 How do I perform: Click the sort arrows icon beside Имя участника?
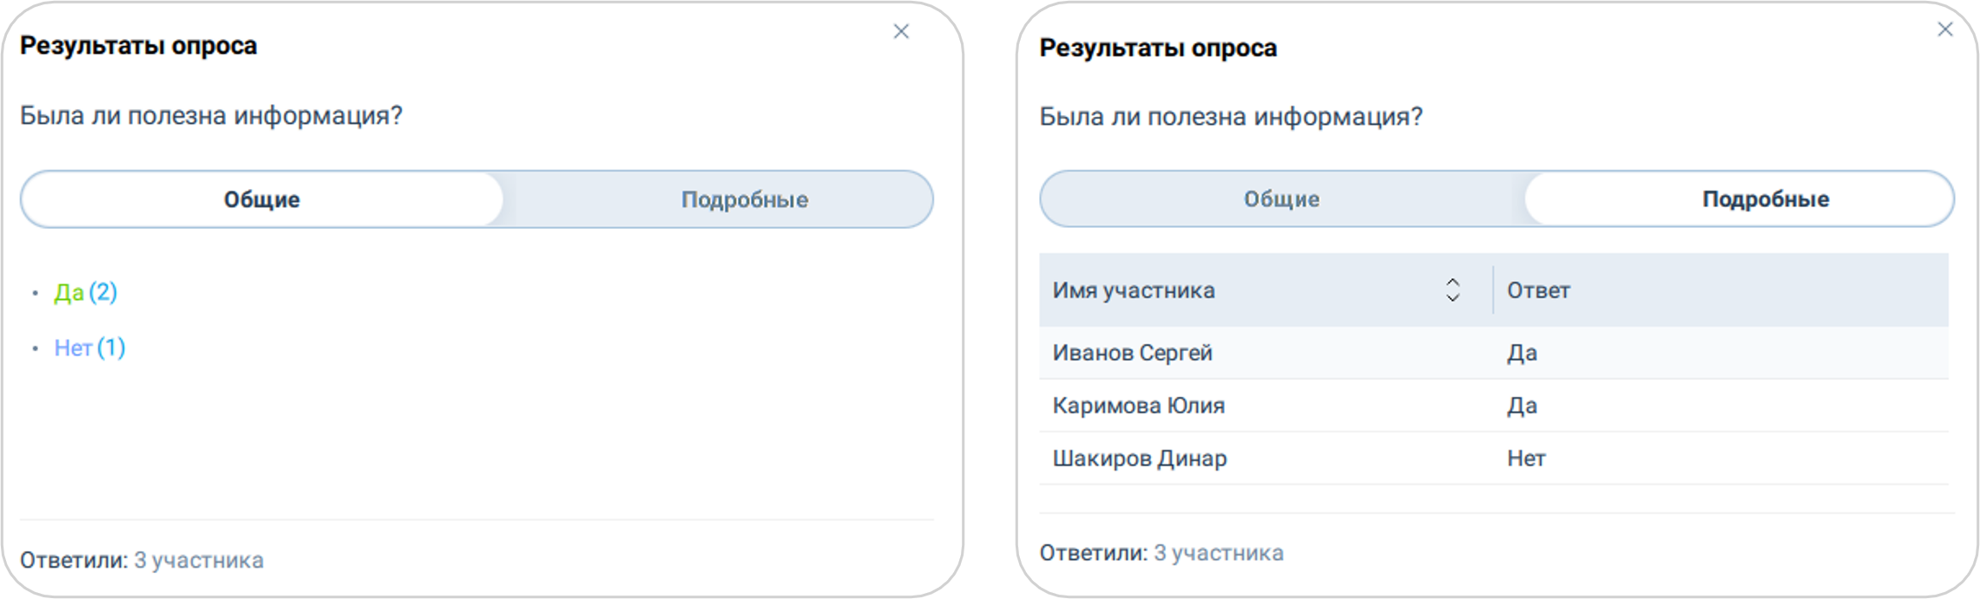point(1452,290)
